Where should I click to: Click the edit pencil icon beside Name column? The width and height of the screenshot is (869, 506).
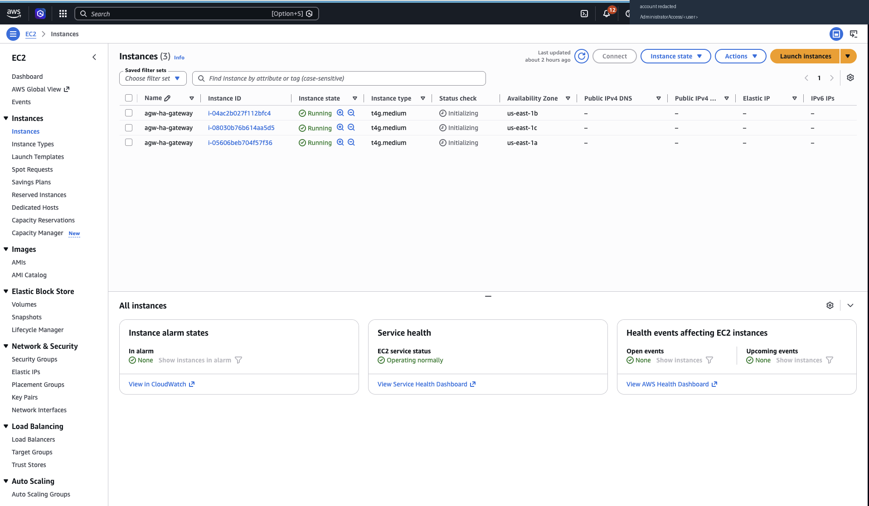coord(167,98)
